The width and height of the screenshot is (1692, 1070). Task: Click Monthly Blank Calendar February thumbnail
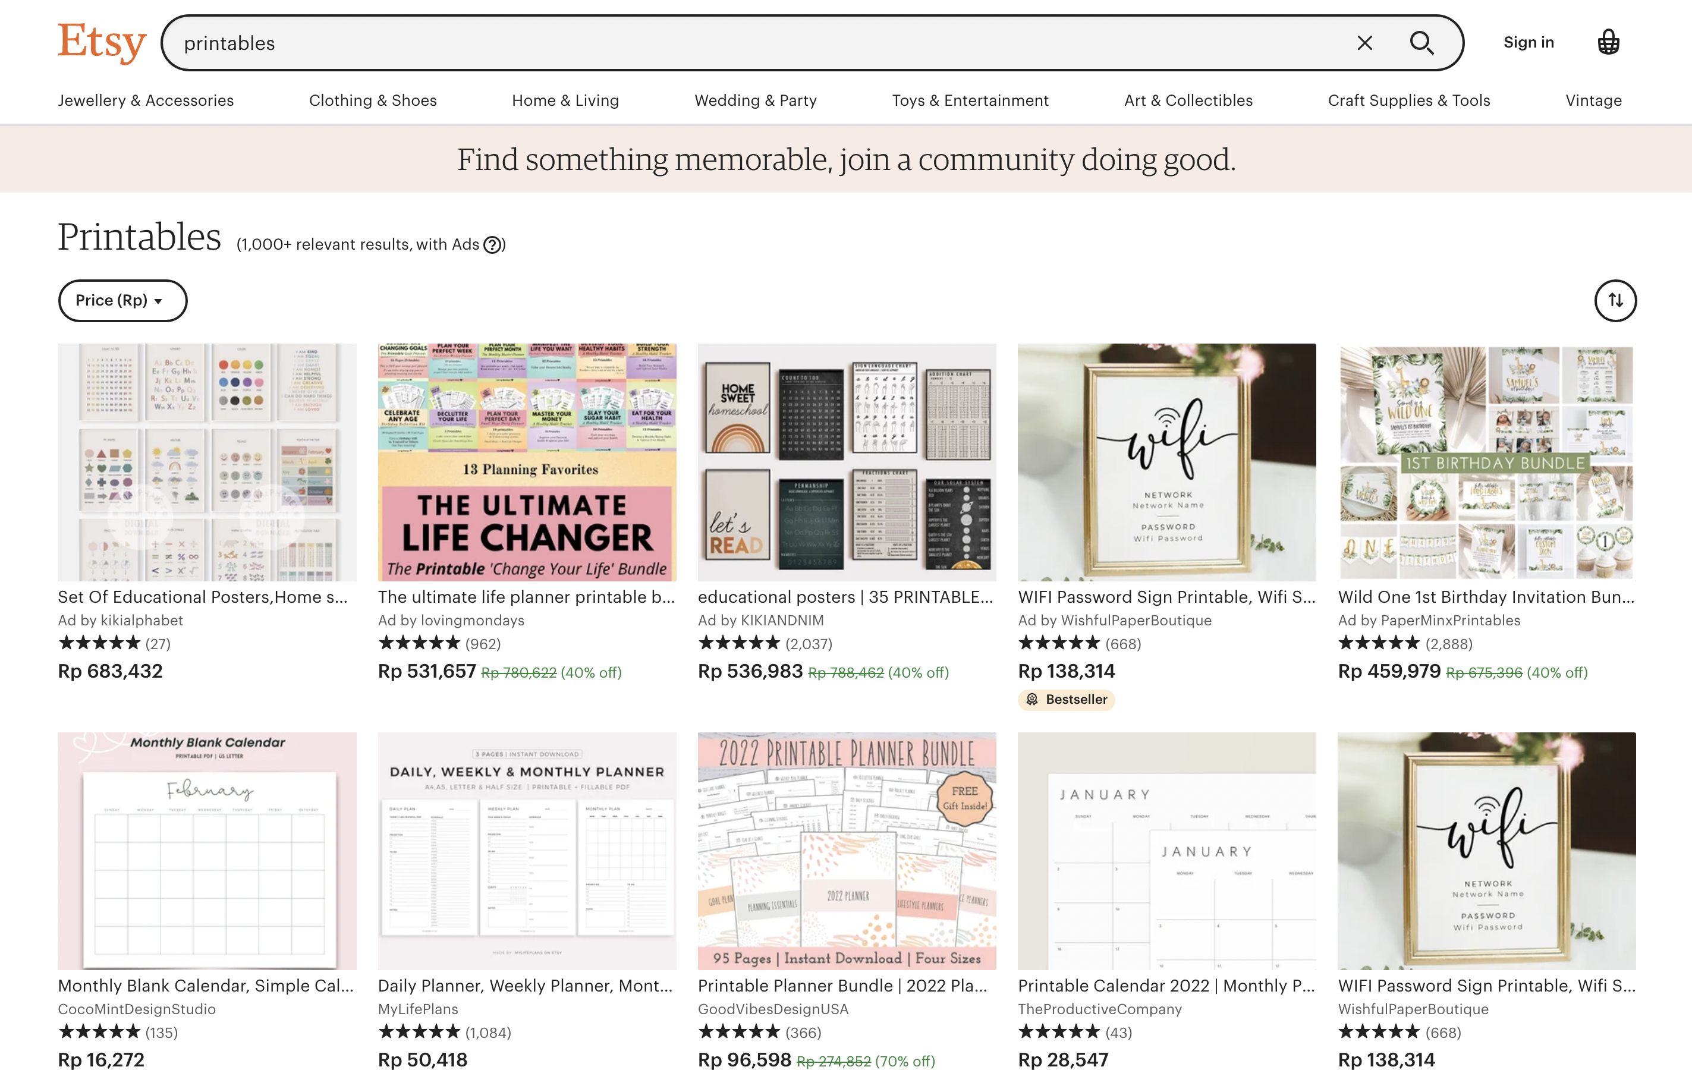207,850
